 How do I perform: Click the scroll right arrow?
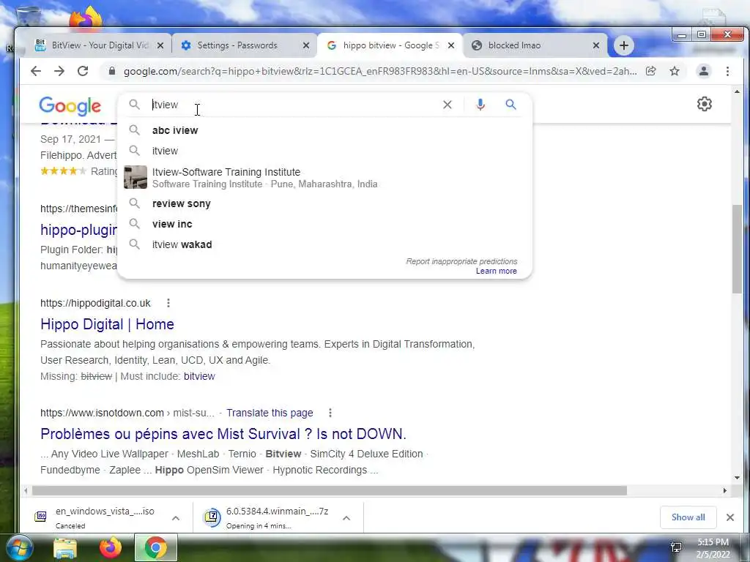point(724,491)
